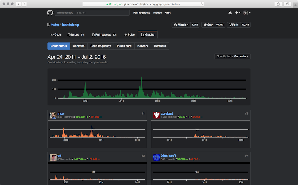This screenshot has height=185, width=298.
Task: View the 97,812 stargazers count
Action: point(220,25)
